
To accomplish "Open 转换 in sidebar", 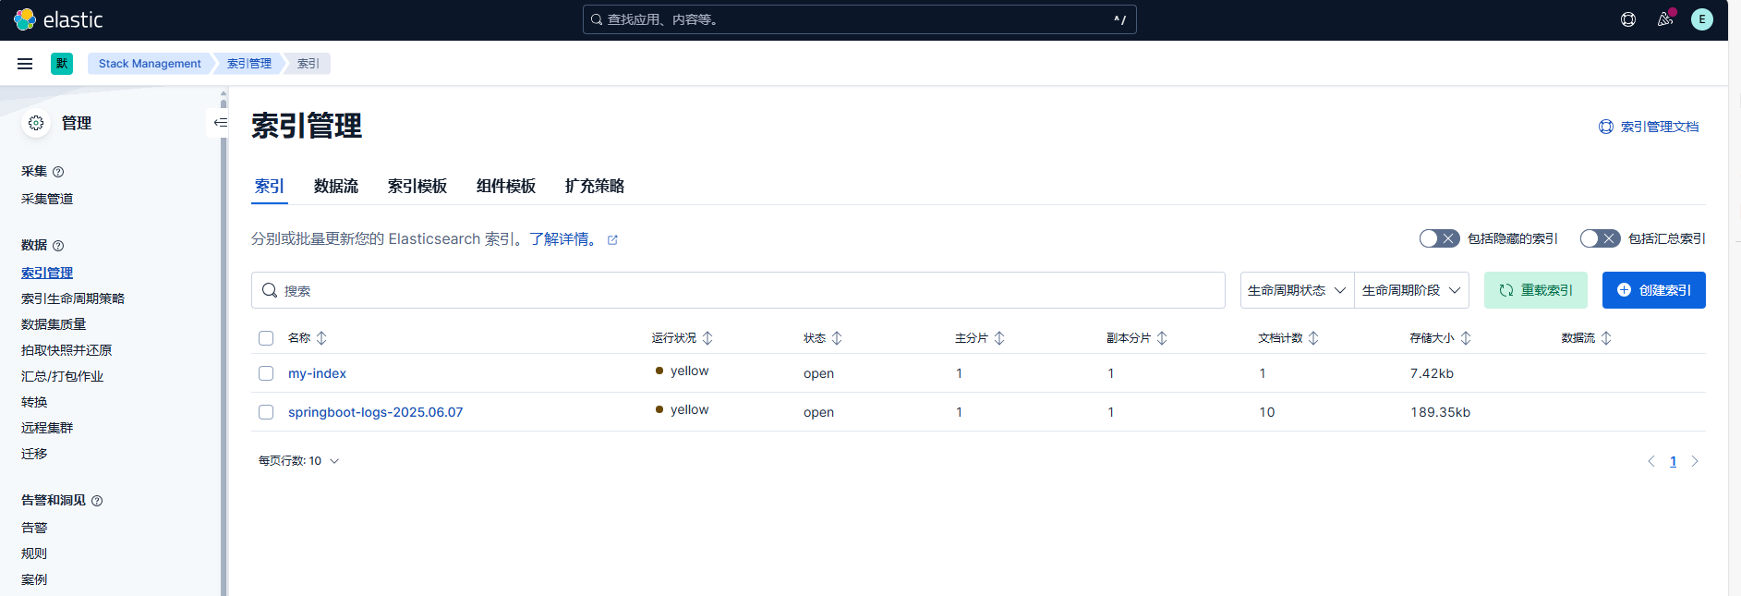I will [x=34, y=403].
